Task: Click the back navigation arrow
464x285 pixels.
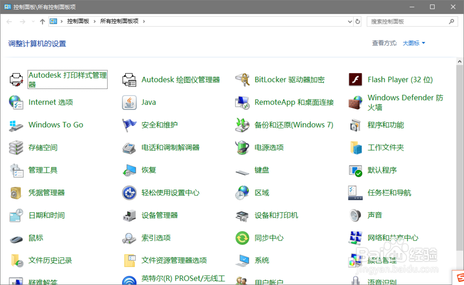Action: (8, 21)
